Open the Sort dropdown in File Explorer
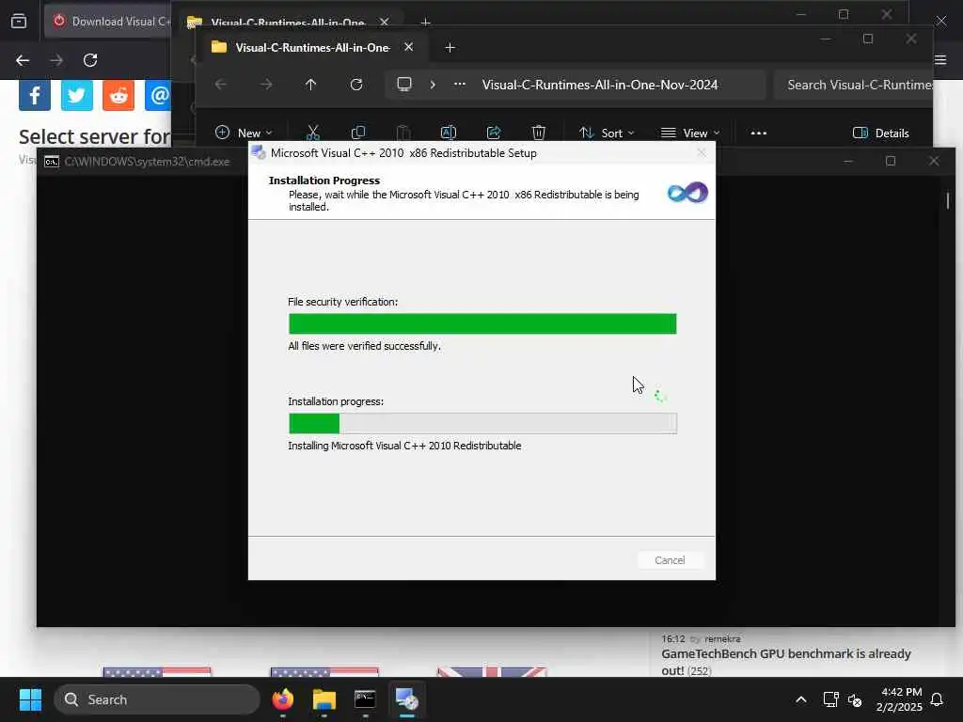This screenshot has width=963, height=722. coord(607,133)
